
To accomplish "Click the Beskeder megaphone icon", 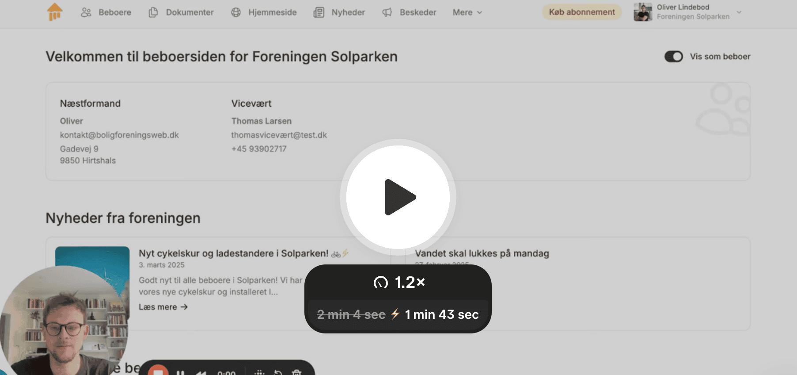I will [387, 12].
